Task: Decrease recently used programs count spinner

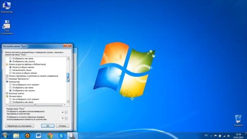Action: click(66, 113)
